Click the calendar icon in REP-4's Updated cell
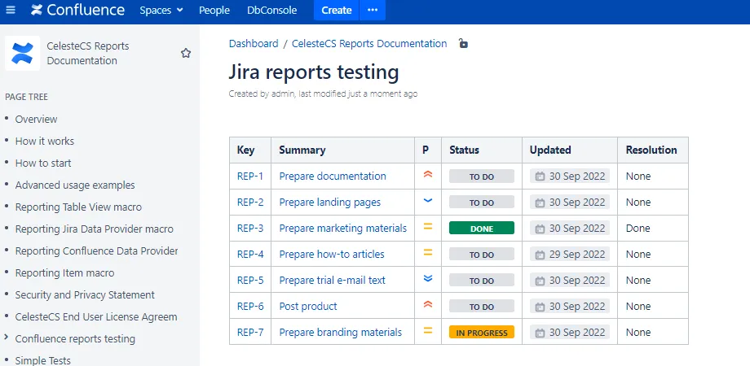The width and height of the screenshot is (750, 366). tap(540, 255)
